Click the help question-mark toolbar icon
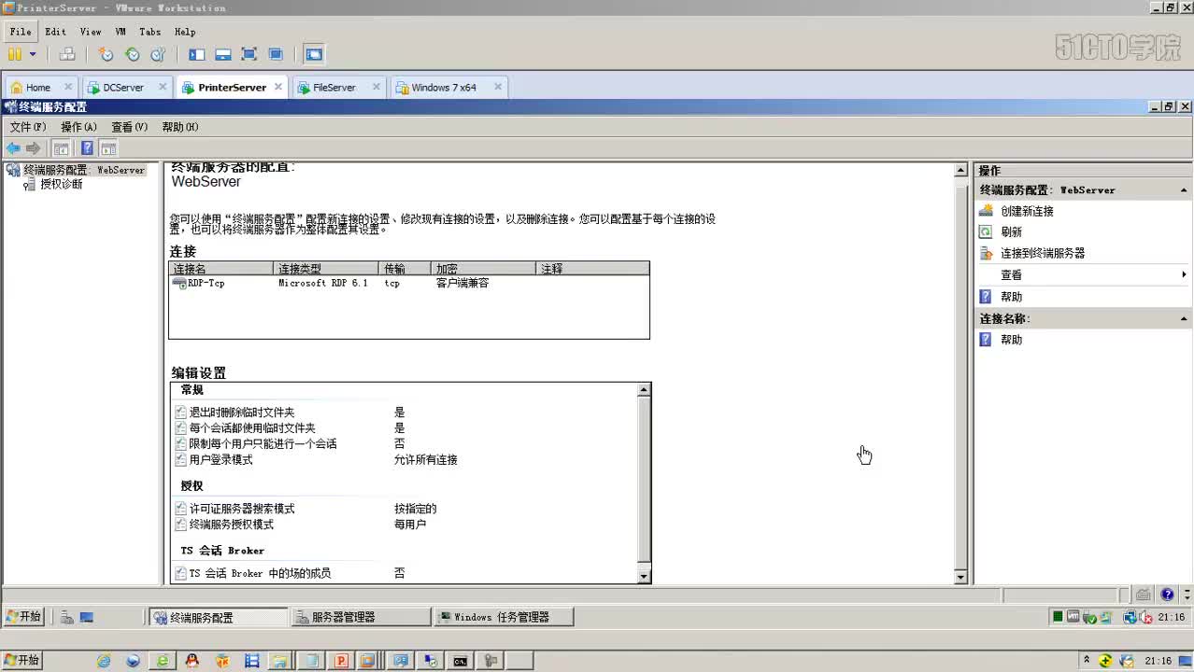 tap(87, 148)
